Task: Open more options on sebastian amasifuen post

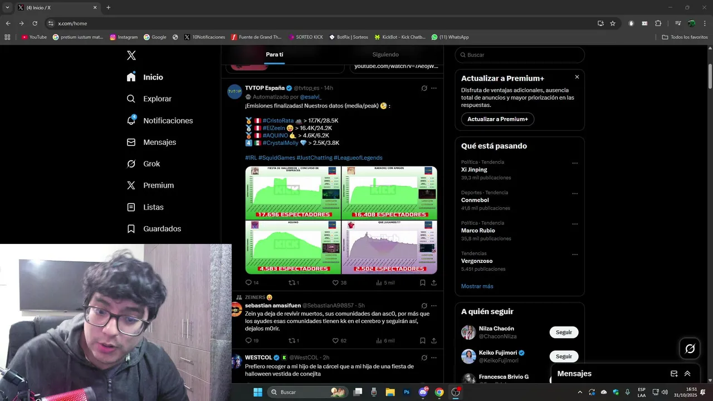Action: (434, 306)
